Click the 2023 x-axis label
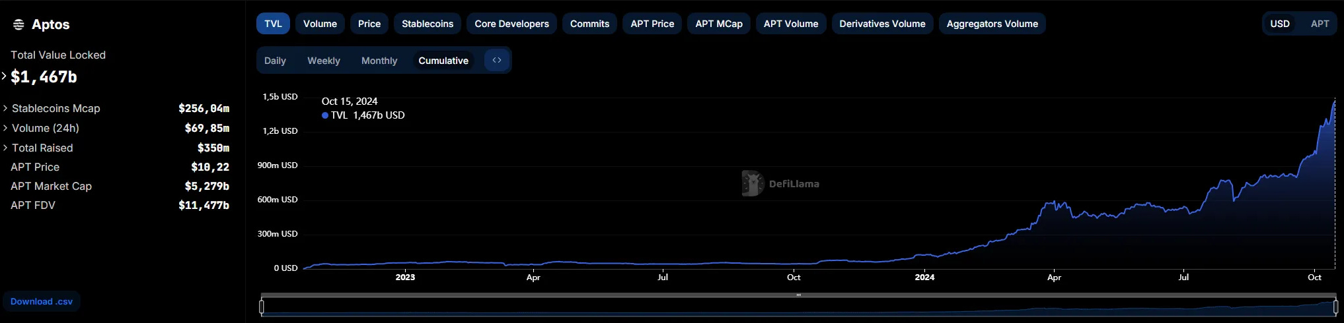Screen dimensions: 1344x323 point(405,277)
